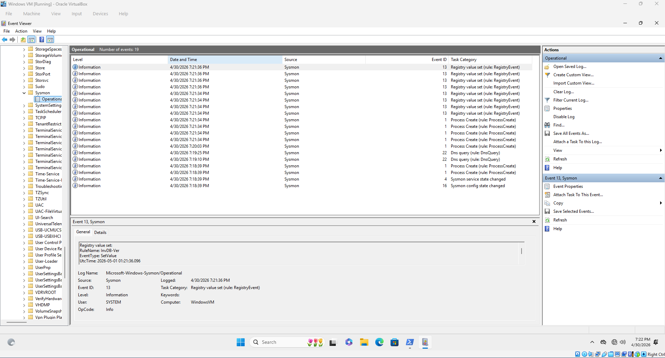Select the event logged at 7:20:03 PM

pos(301,146)
